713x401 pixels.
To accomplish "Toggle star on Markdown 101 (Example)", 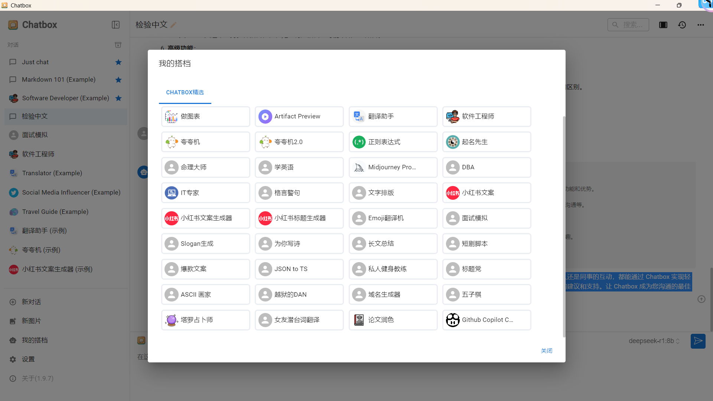I will tap(118, 80).
